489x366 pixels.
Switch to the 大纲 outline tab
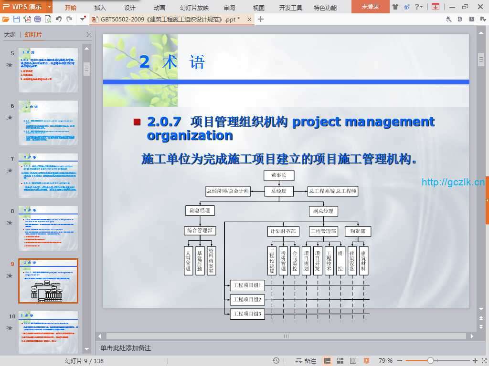click(x=10, y=35)
